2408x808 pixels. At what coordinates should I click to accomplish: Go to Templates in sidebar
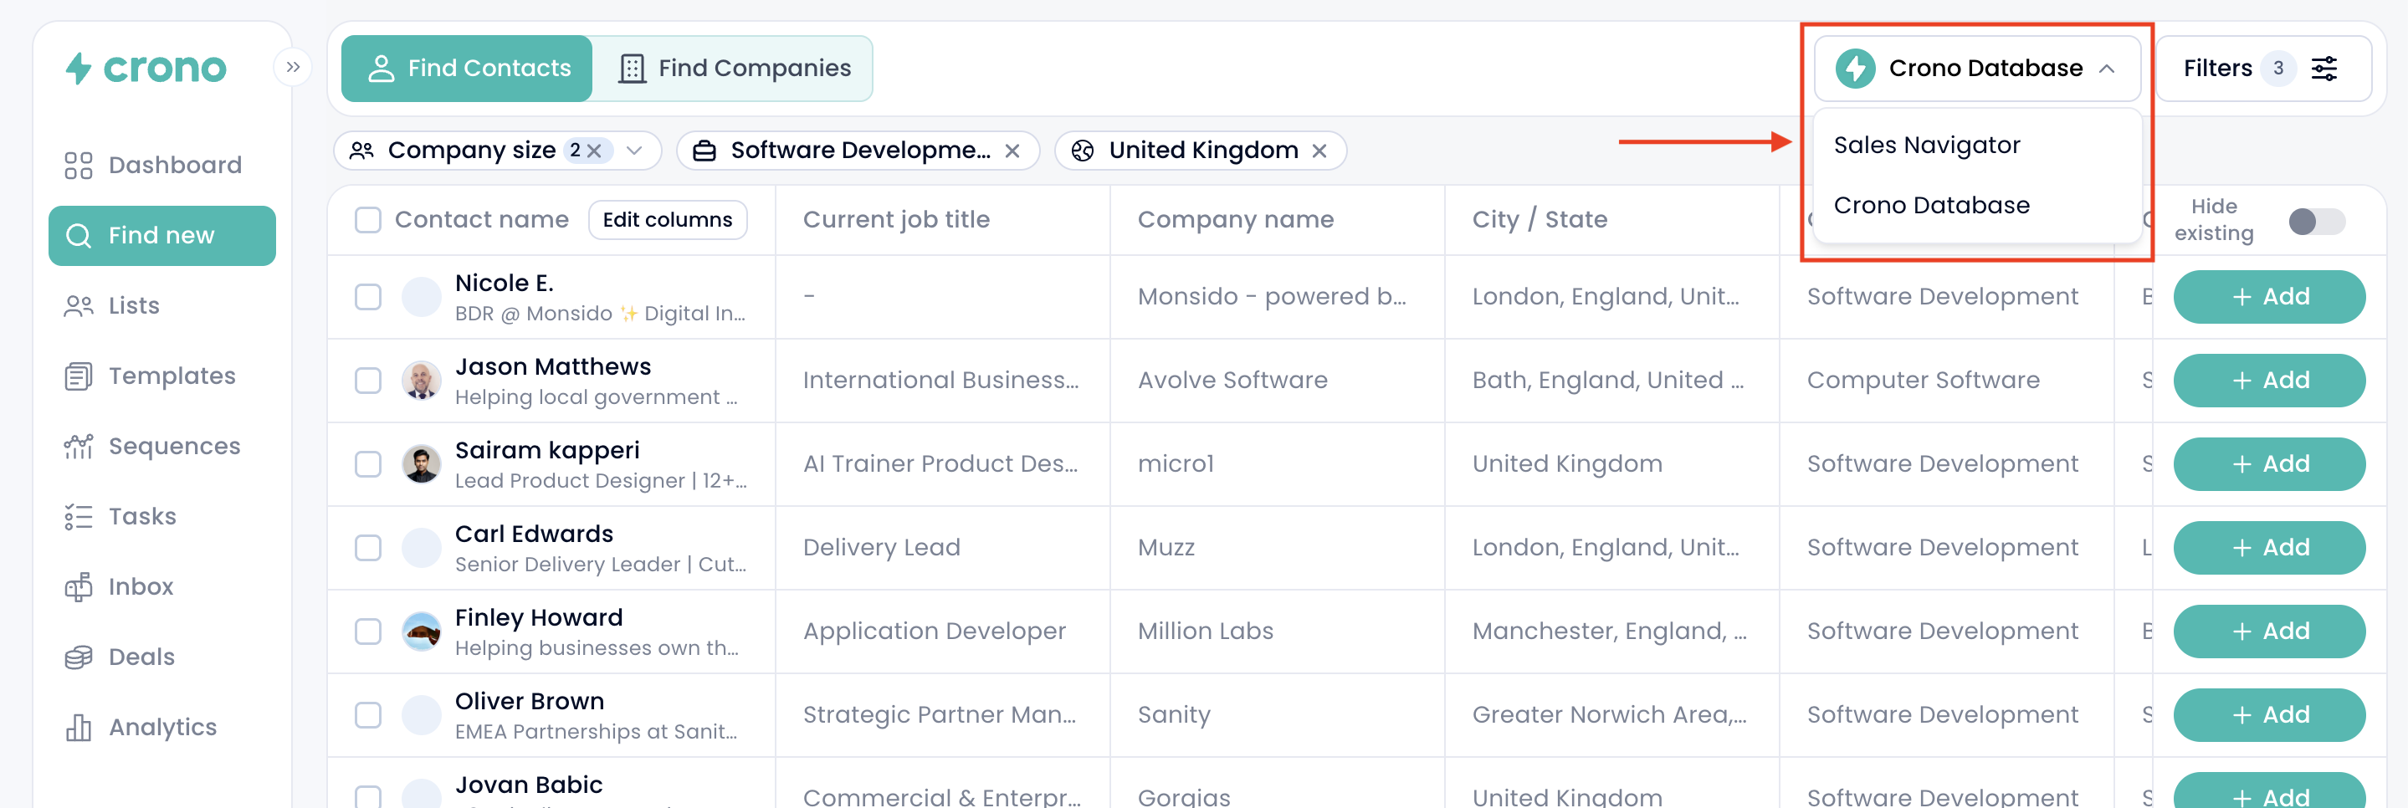pyautogui.click(x=162, y=376)
